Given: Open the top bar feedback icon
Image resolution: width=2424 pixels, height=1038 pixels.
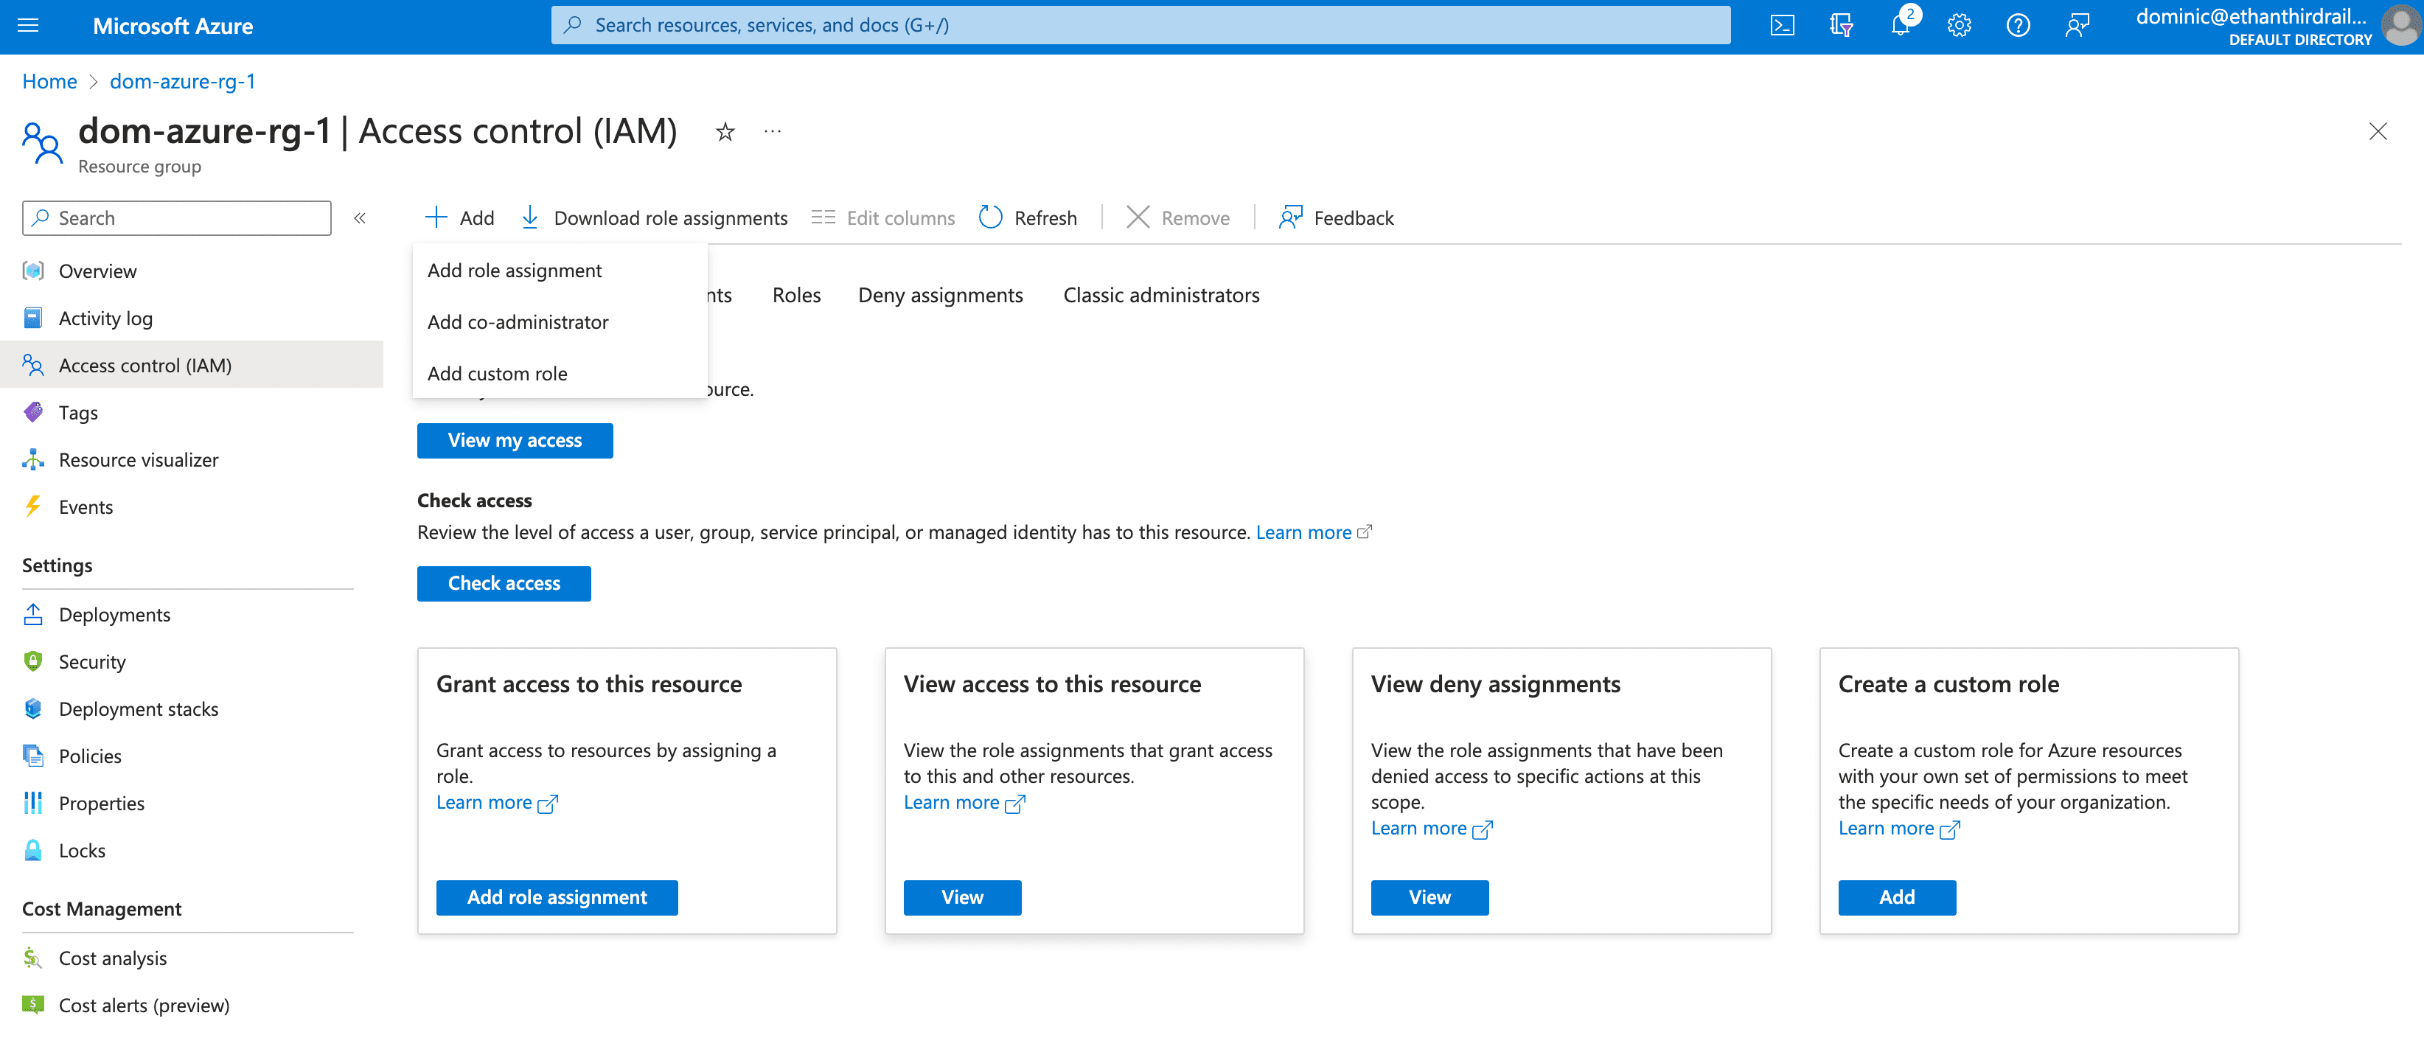Looking at the screenshot, I should pyautogui.click(x=2077, y=25).
